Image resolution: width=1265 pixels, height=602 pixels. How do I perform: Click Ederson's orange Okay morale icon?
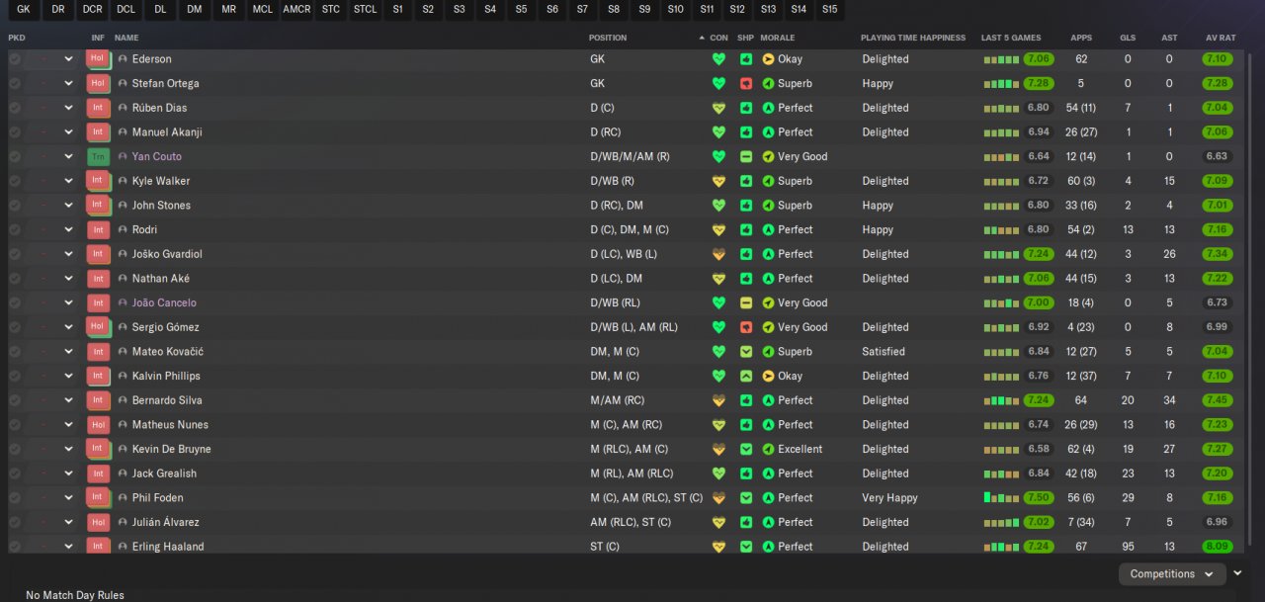[x=768, y=59]
